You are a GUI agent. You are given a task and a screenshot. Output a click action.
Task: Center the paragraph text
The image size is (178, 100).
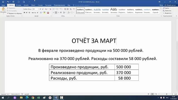coord(56,12)
